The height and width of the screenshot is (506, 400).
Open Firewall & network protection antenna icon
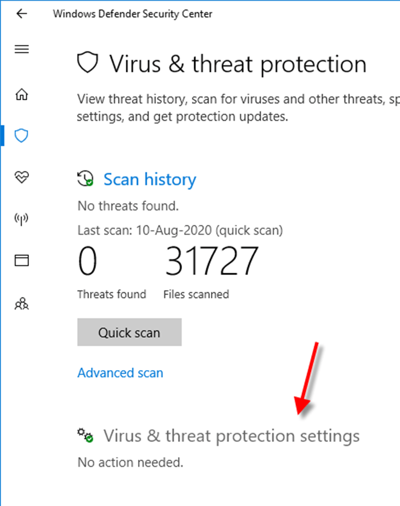point(21,219)
